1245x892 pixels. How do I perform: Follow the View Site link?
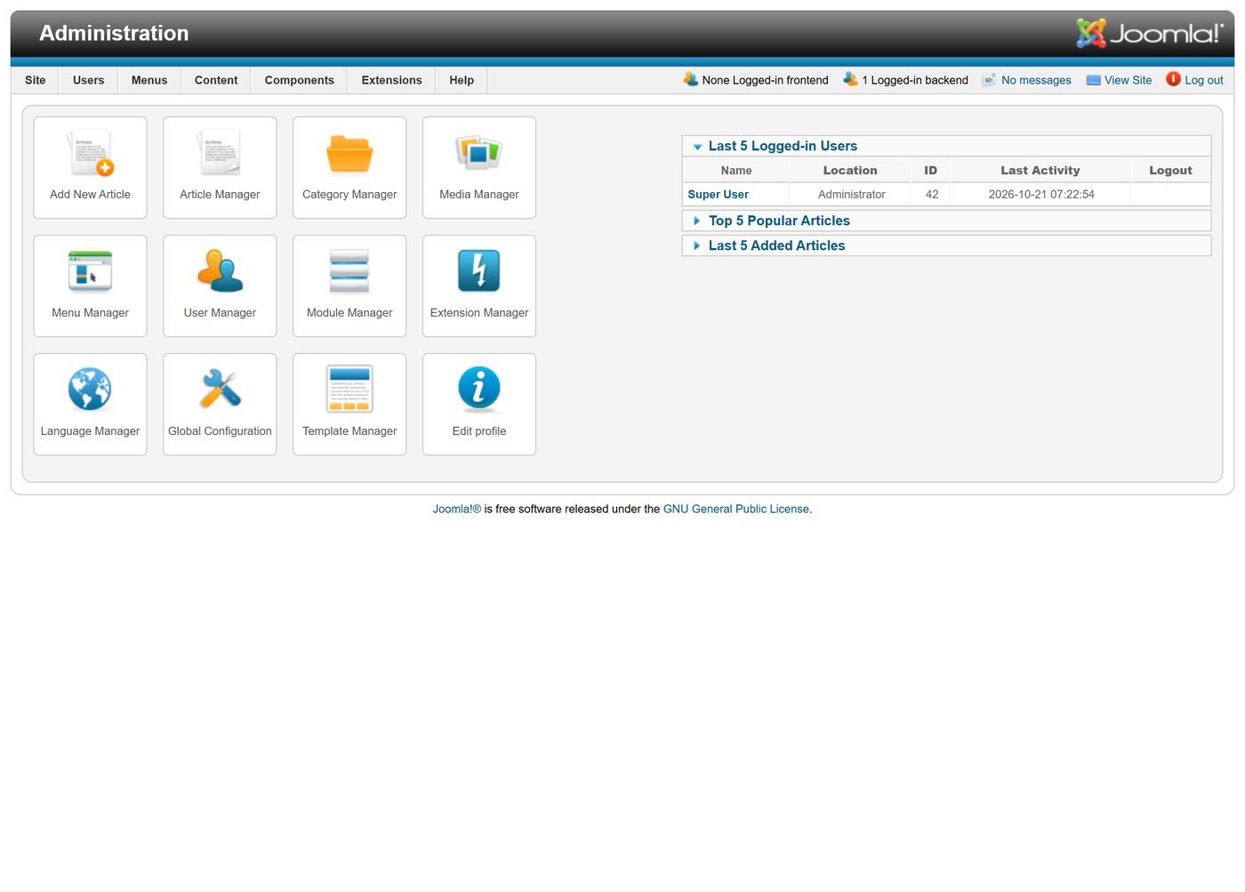coord(1128,80)
